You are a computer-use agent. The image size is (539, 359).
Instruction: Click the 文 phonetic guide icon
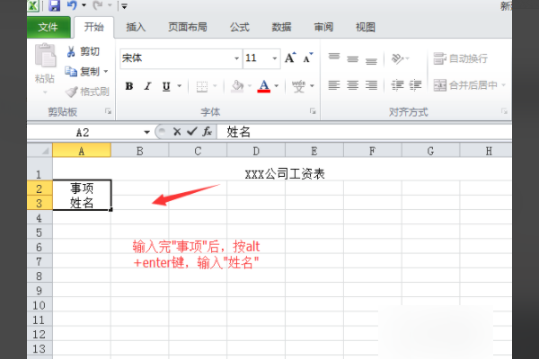(x=298, y=86)
